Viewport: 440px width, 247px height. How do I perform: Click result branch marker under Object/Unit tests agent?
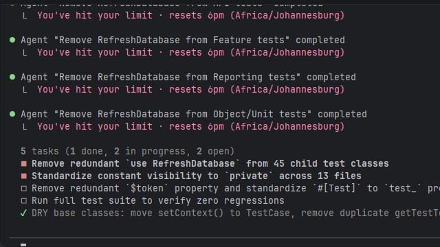[x=25, y=127]
